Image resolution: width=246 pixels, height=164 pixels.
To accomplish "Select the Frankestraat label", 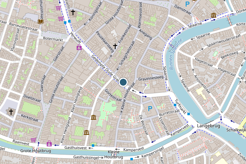I will pos(125,34).
